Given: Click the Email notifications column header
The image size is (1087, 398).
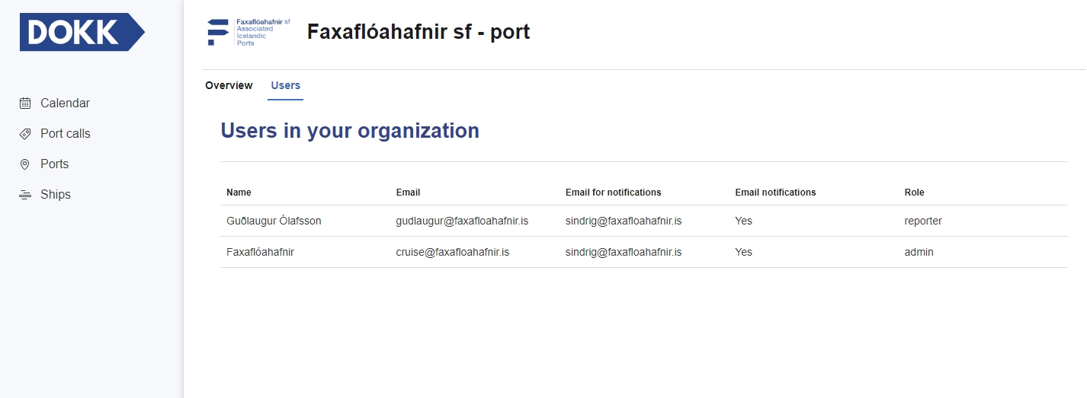Looking at the screenshot, I should click(775, 193).
